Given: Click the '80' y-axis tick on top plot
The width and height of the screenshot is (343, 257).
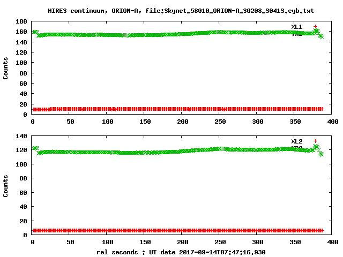Looking at the screenshot, I should 23,73.
